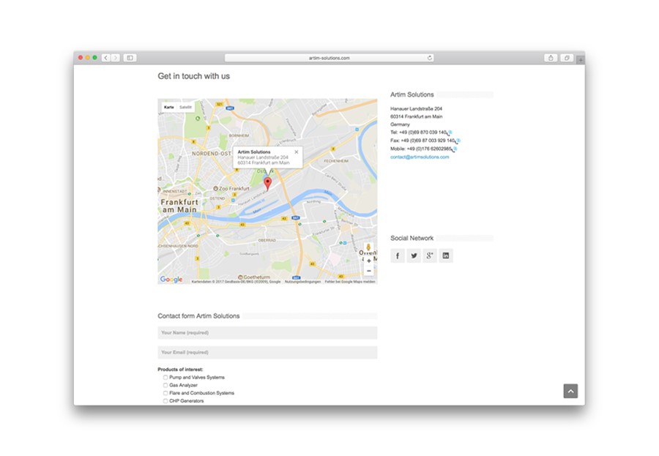Open the LinkedIn social network icon
The image size is (659, 456).
pos(446,255)
